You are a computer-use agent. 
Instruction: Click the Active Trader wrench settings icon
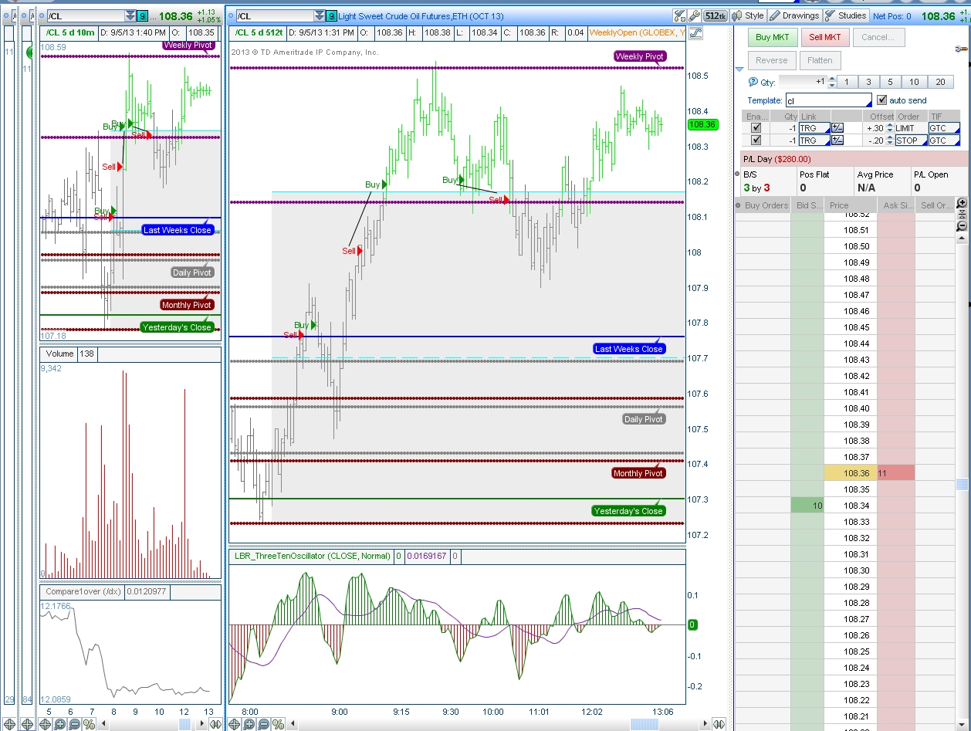click(x=963, y=49)
